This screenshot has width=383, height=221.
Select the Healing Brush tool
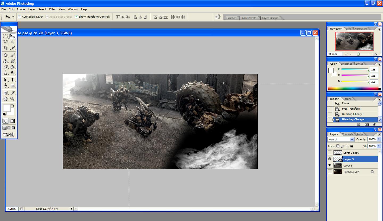(x=6, y=55)
